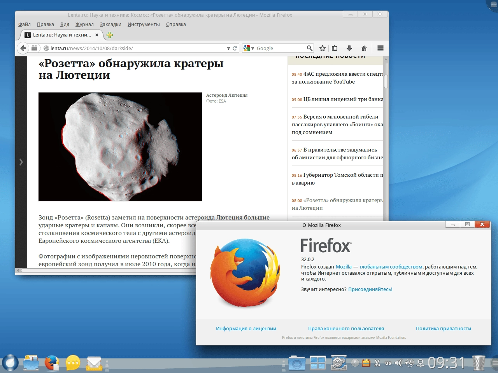The width and height of the screenshot is (498, 373).
Task: Open the Вид menu
Action: [x=65, y=24]
